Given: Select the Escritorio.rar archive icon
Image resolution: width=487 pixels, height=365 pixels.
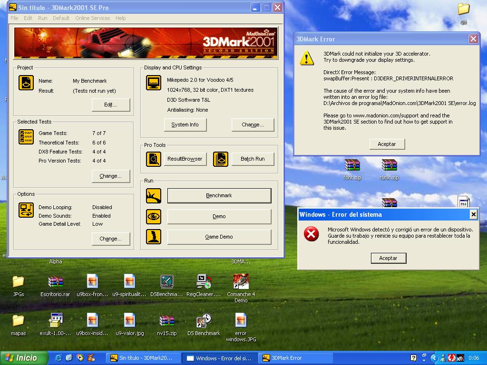Looking at the screenshot, I should coord(55,286).
